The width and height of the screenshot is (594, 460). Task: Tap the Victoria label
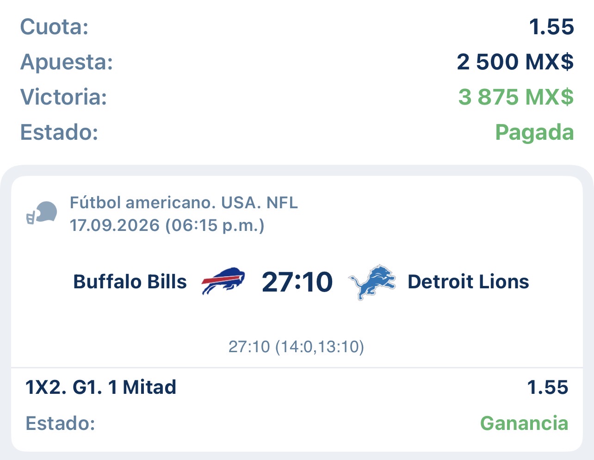63,97
